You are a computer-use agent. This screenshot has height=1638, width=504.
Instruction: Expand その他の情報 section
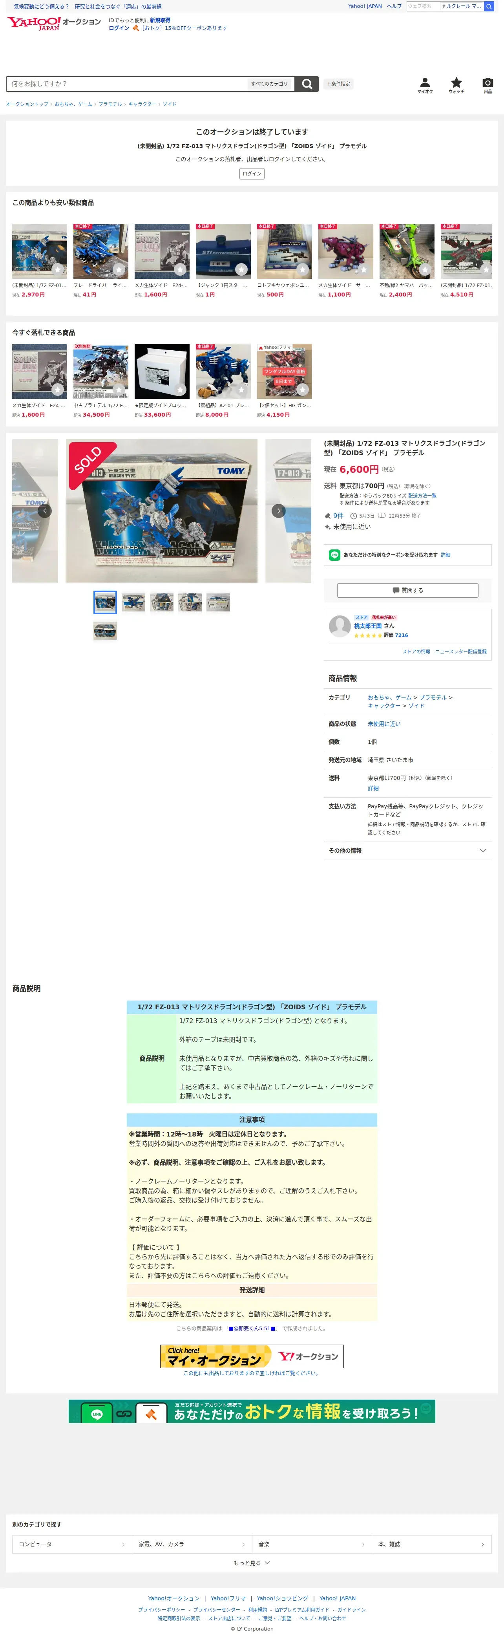(407, 851)
